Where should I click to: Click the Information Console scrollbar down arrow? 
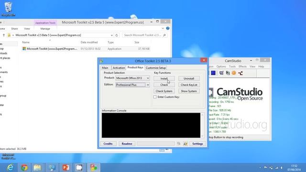[x=202, y=136]
